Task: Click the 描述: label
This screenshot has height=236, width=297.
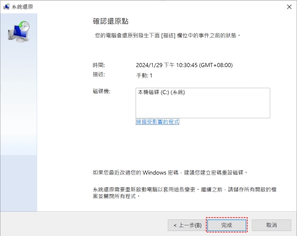Action: [98, 74]
